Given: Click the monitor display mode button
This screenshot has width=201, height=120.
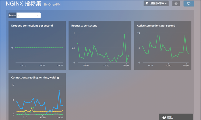Looking at the screenshot, I should [189, 4].
